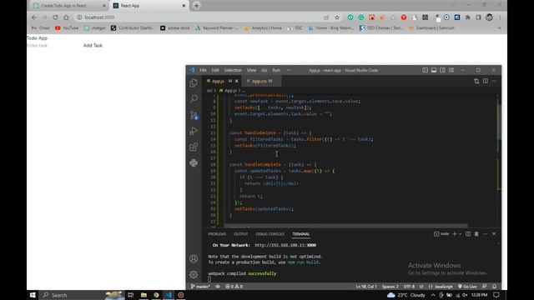Open the Selection menu
The width and height of the screenshot is (534, 300).
click(x=233, y=70)
